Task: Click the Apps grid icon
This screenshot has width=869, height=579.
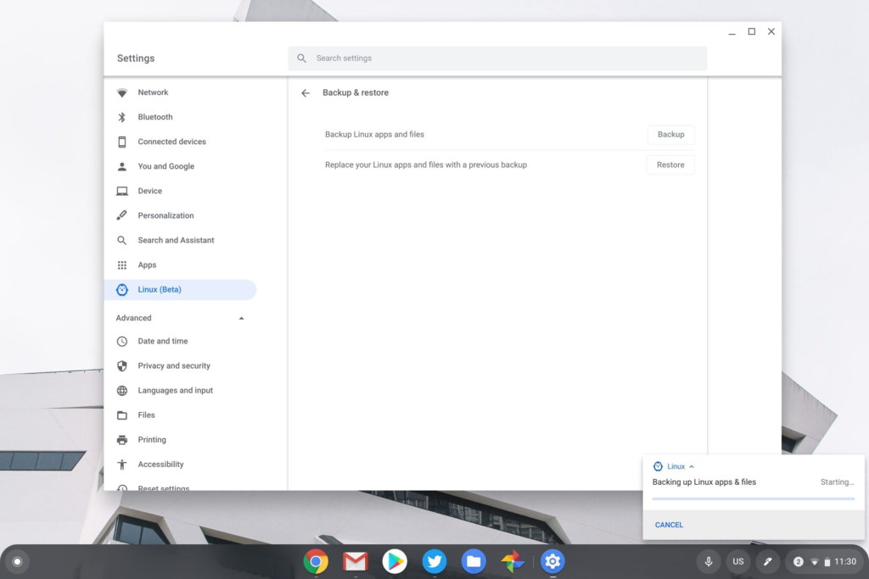Action: pyautogui.click(x=122, y=265)
